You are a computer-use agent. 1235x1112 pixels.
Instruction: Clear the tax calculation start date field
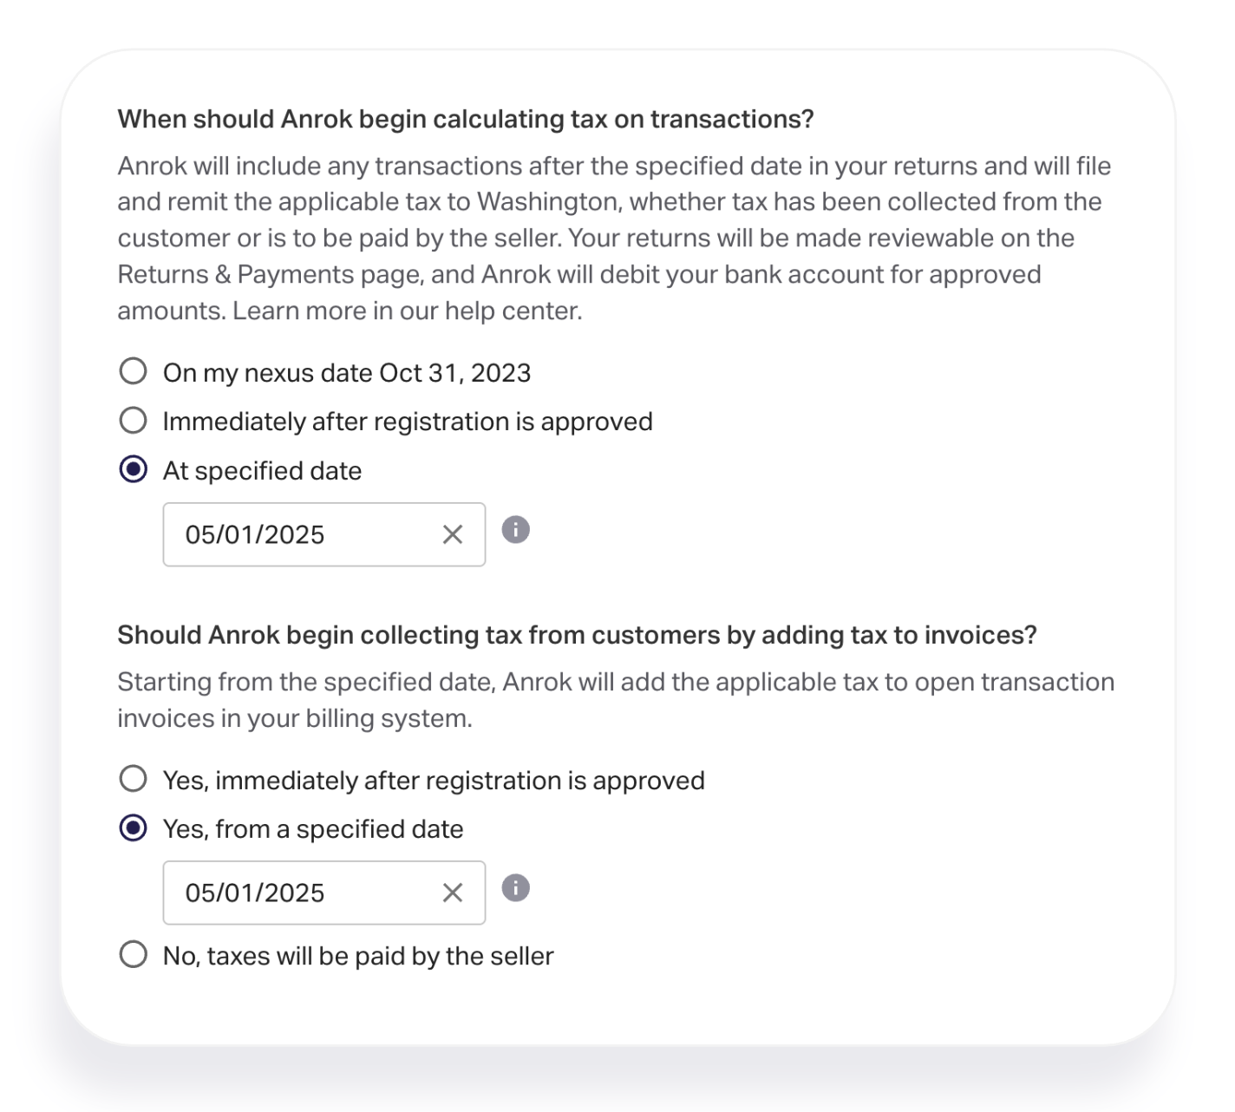pyautogui.click(x=453, y=534)
